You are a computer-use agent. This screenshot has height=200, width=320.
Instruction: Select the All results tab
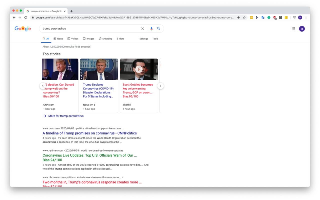coord(46,39)
